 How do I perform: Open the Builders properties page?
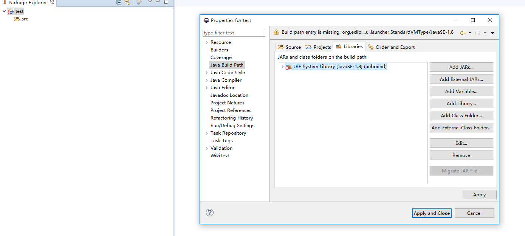[219, 50]
